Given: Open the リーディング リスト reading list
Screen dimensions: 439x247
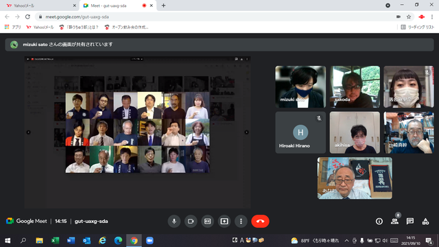Looking at the screenshot, I should (x=418, y=27).
